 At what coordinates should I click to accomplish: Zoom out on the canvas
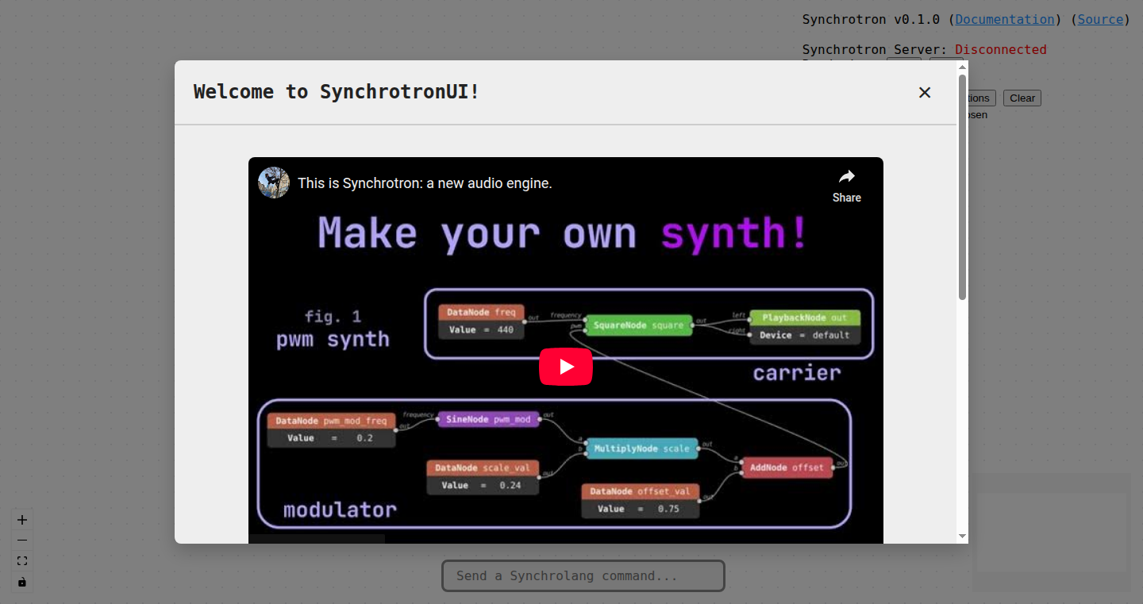22,541
